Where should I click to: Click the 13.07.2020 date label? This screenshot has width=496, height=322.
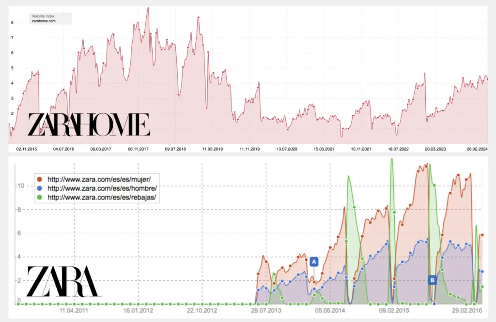point(287,149)
